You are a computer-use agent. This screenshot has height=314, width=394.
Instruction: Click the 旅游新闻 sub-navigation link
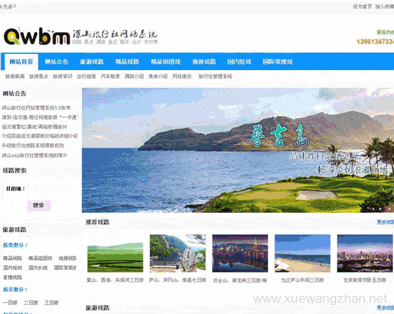15,76
